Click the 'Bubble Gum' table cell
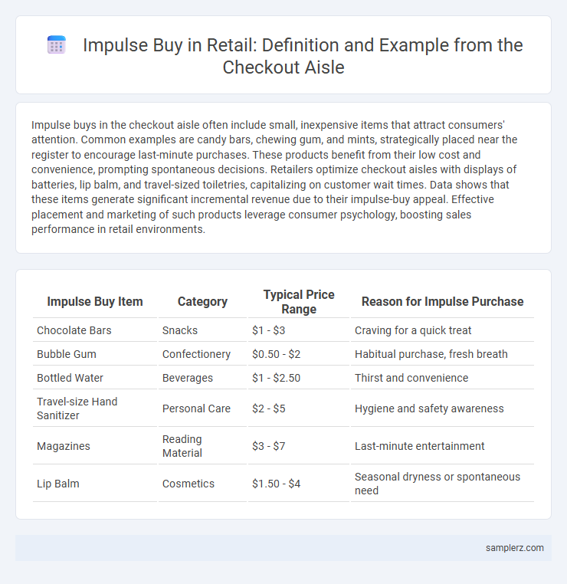This screenshot has height=584, width=567. 95,354
